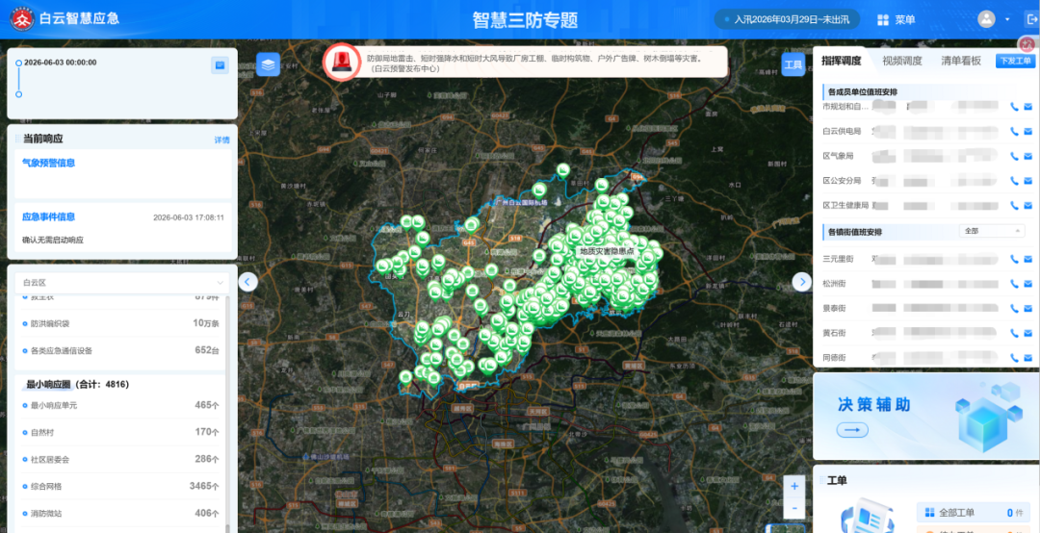The height and width of the screenshot is (533, 1040).
Task: Open the map layers panel icon
Action: click(268, 64)
